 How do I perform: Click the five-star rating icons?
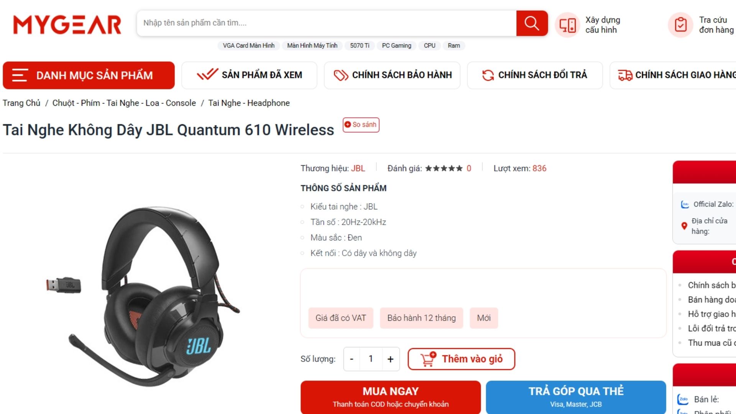coord(444,168)
